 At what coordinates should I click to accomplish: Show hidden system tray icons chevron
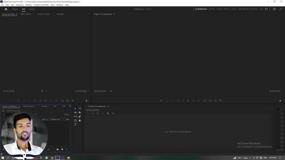pyautogui.click(x=250, y=158)
